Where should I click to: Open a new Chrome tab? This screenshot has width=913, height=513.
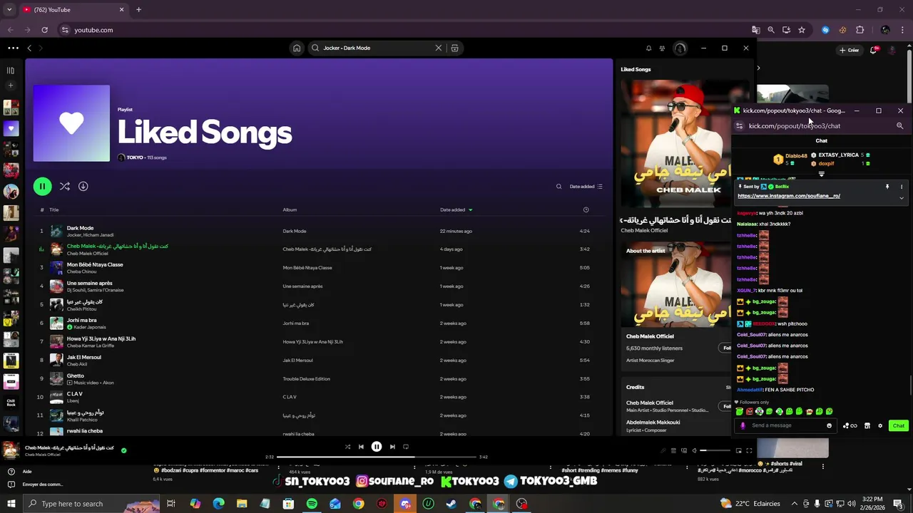click(138, 9)
